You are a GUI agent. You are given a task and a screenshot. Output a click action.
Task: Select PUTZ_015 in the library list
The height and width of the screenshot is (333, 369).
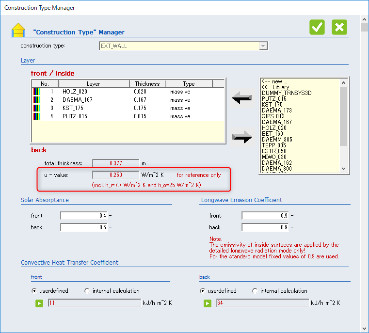pyautogui.click(x=274, y=99)
